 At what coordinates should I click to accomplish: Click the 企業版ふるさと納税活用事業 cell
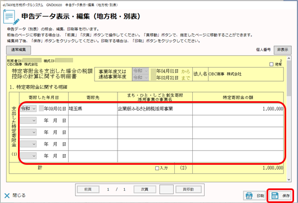coord(155,109)
